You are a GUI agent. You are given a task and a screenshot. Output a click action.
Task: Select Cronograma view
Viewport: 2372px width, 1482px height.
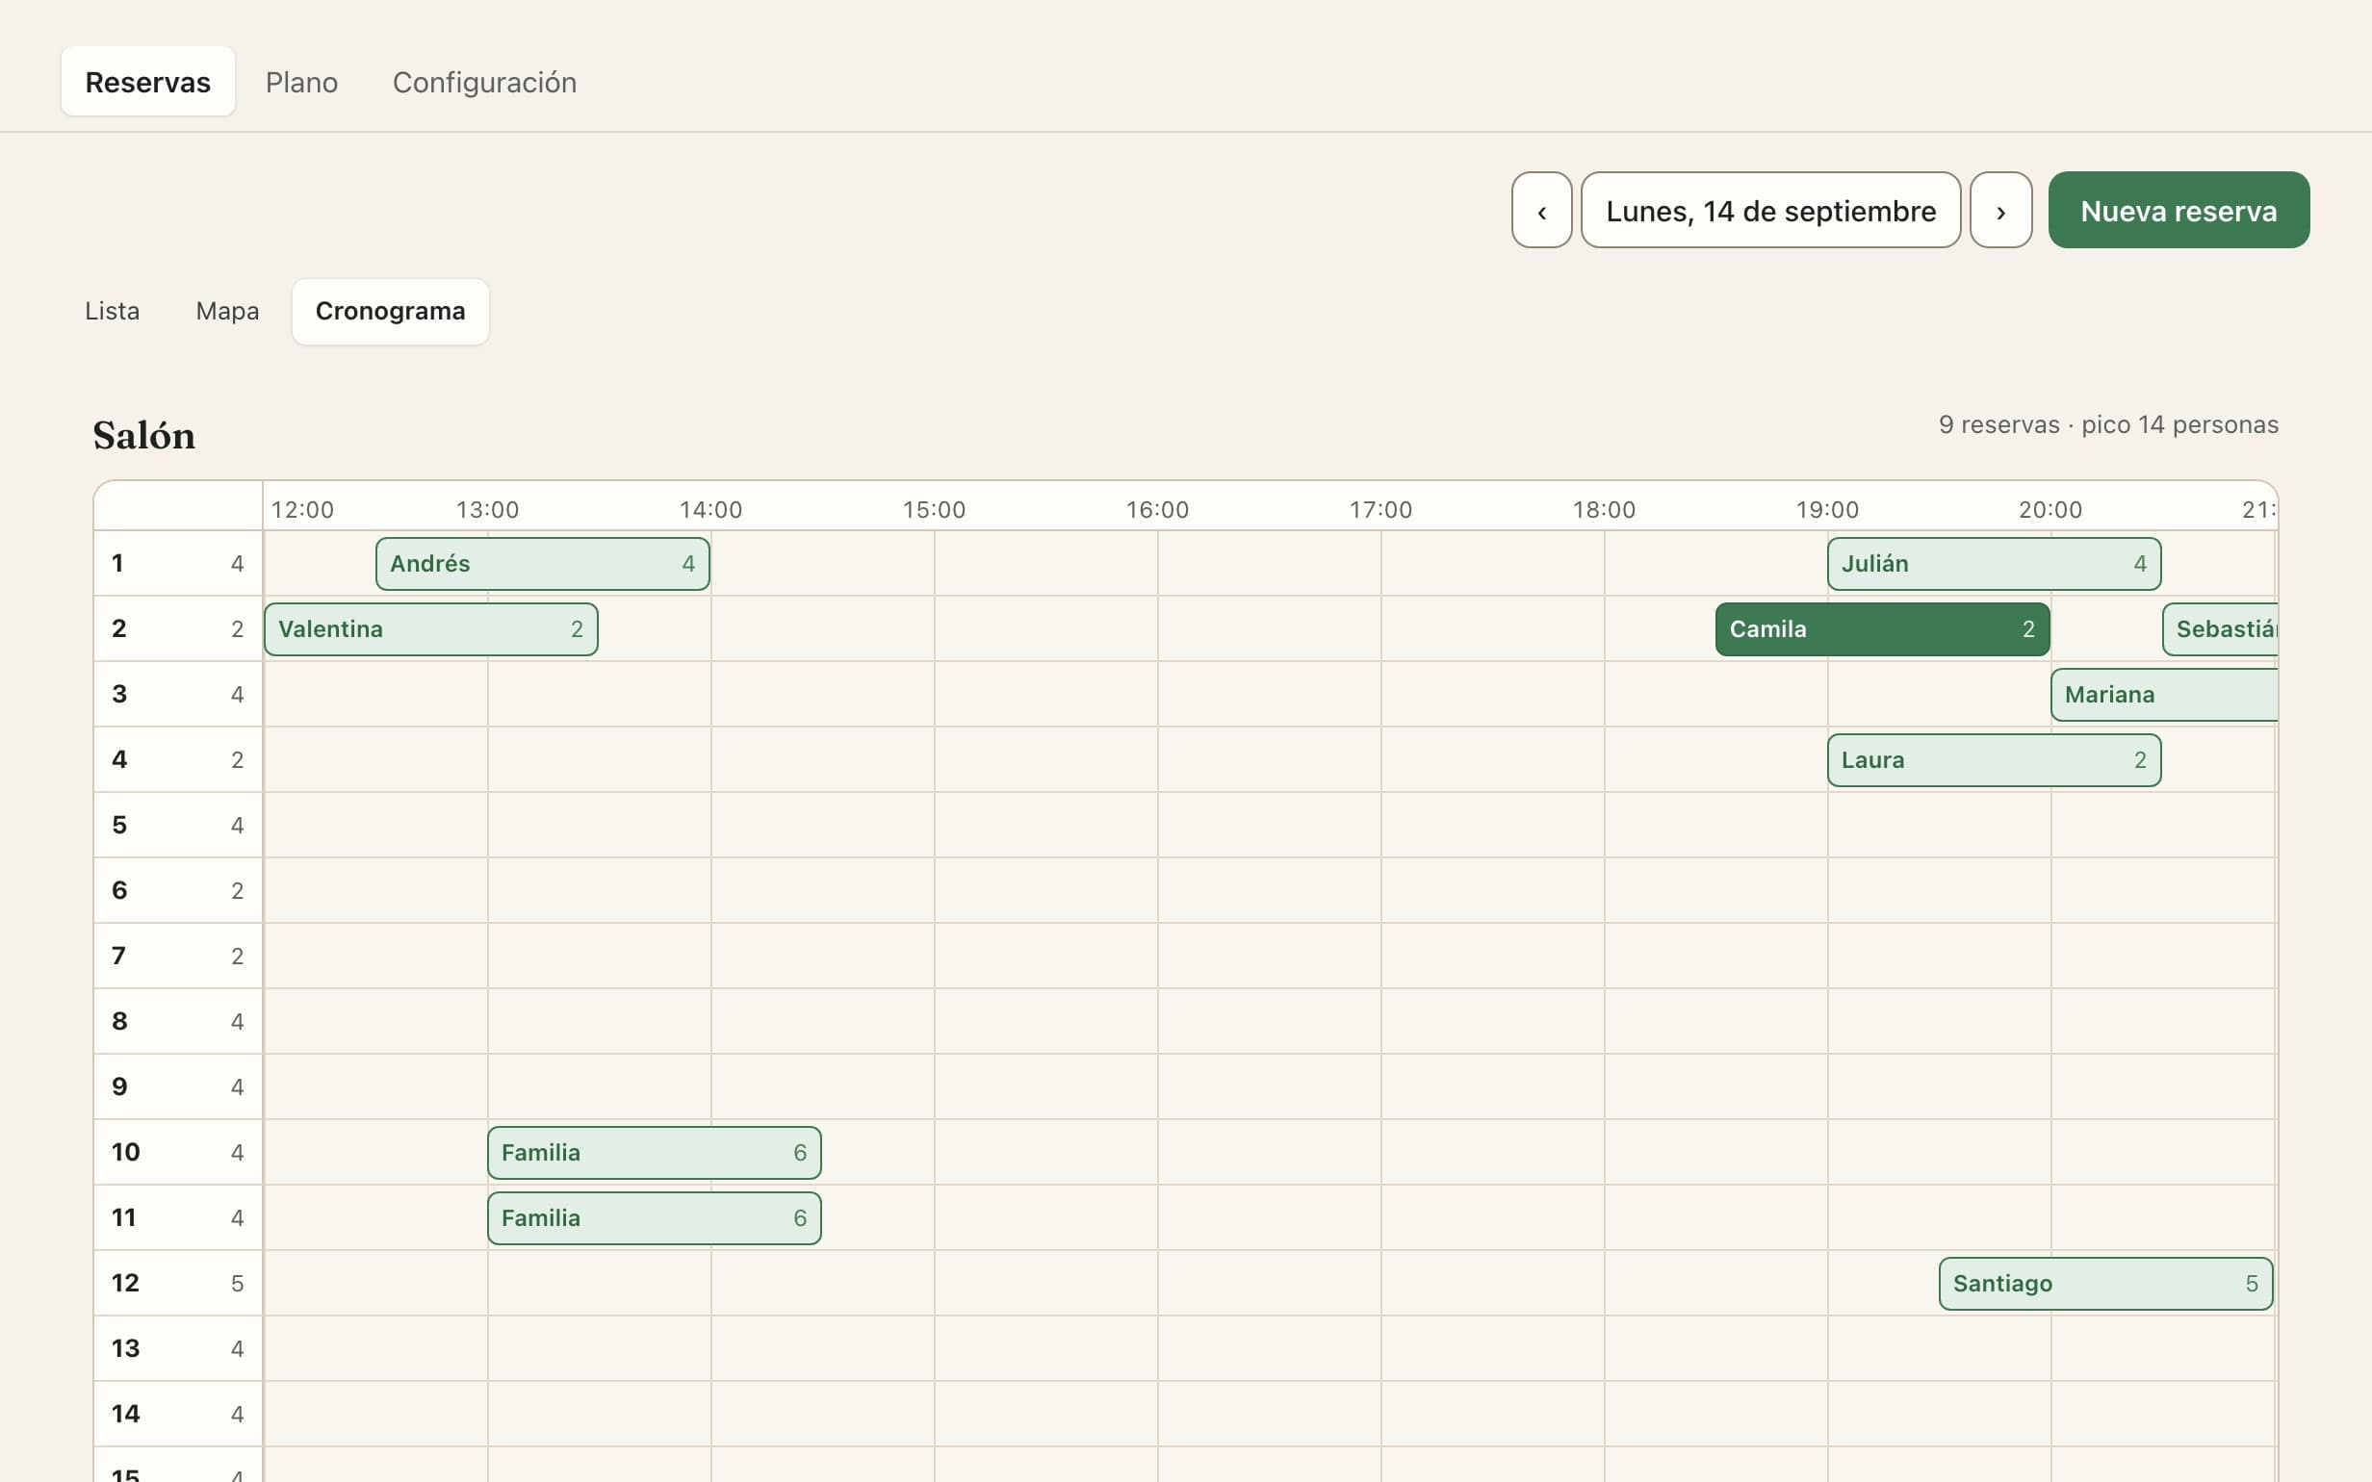click(390, 311)
